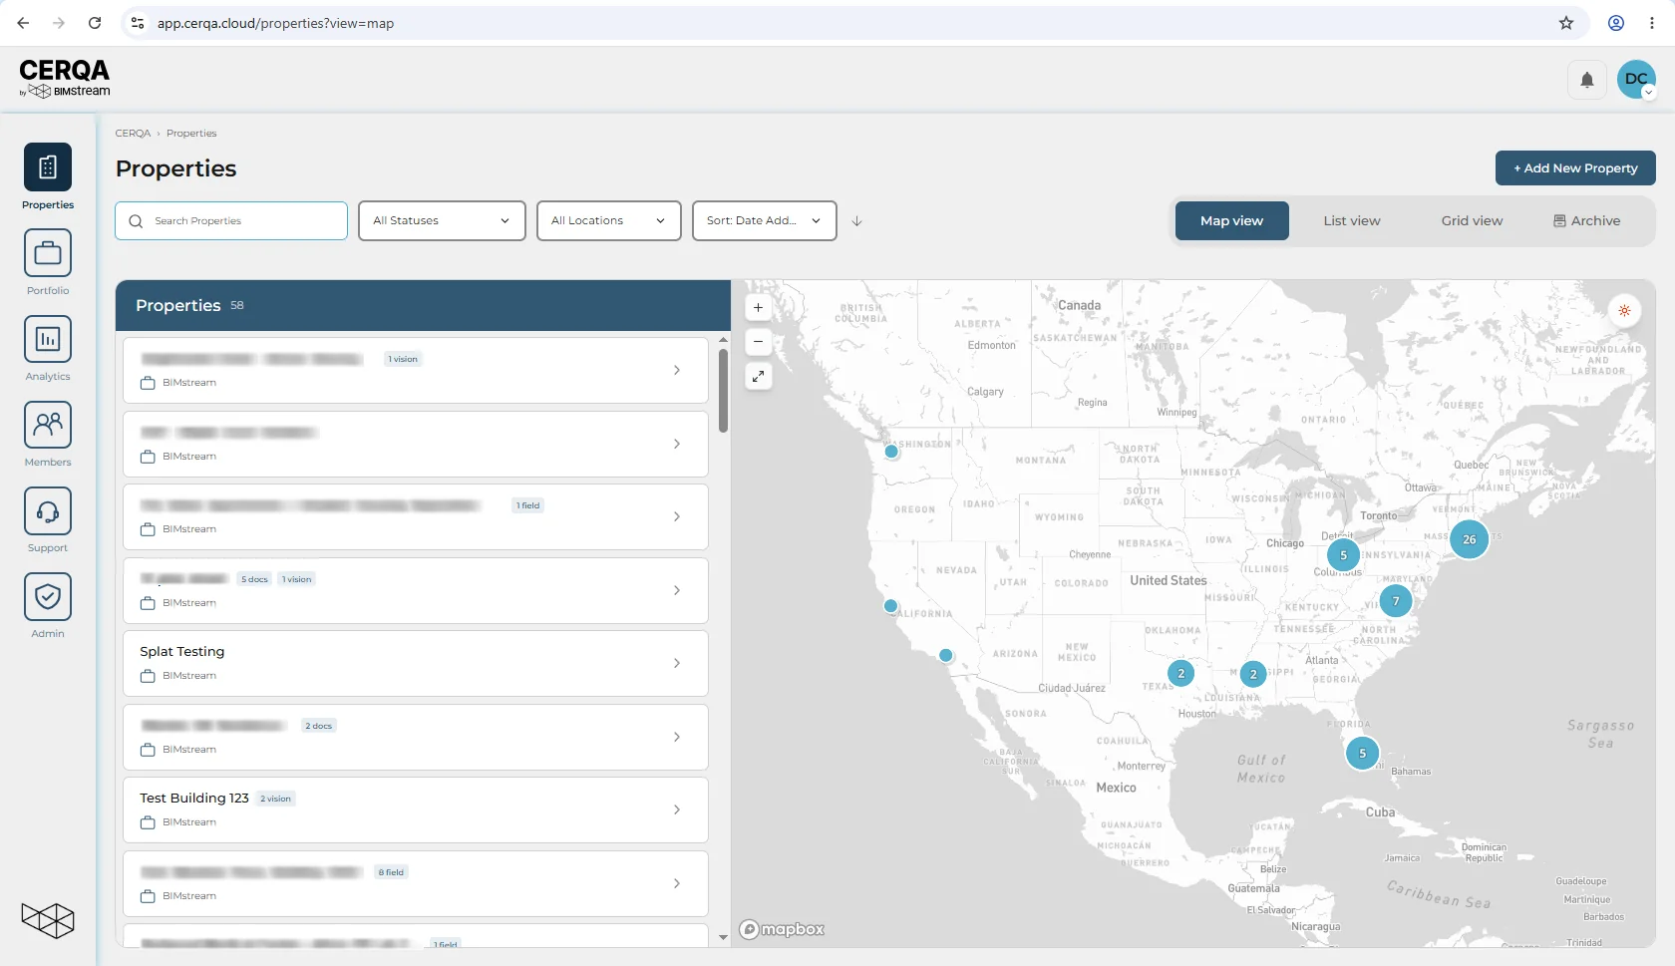Click the CERQA breadcrumb link
Viewport: 1675px width, 966px height.
[133, 134]
